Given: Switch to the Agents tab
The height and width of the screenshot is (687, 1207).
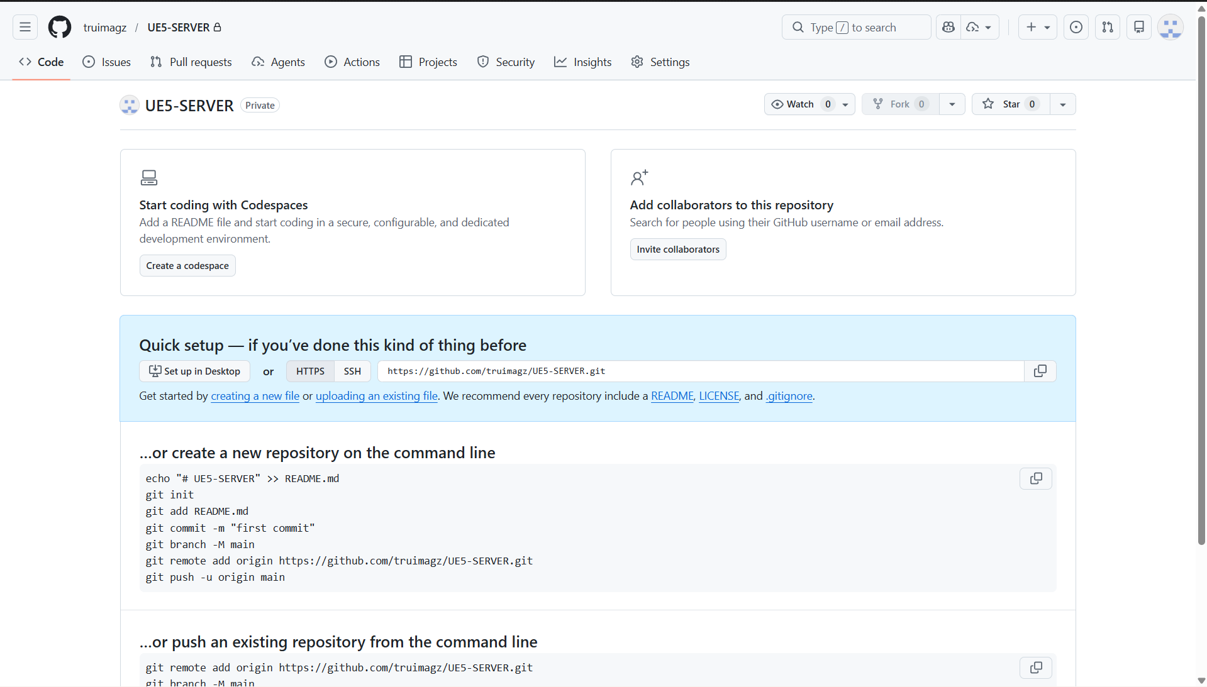Looking at the screenshot, I should click(279, 62).
